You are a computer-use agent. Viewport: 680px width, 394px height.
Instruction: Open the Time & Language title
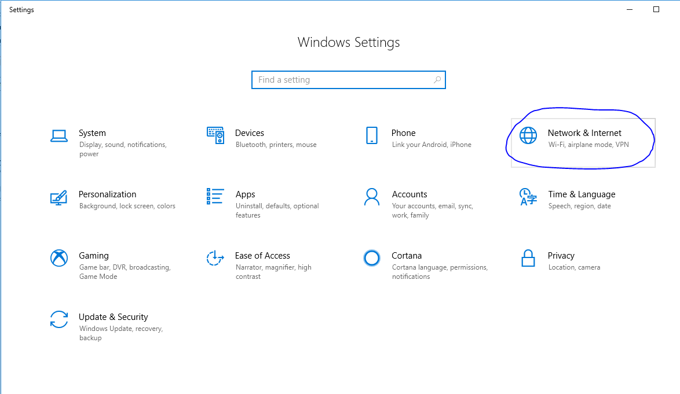[x=582, y=194]
